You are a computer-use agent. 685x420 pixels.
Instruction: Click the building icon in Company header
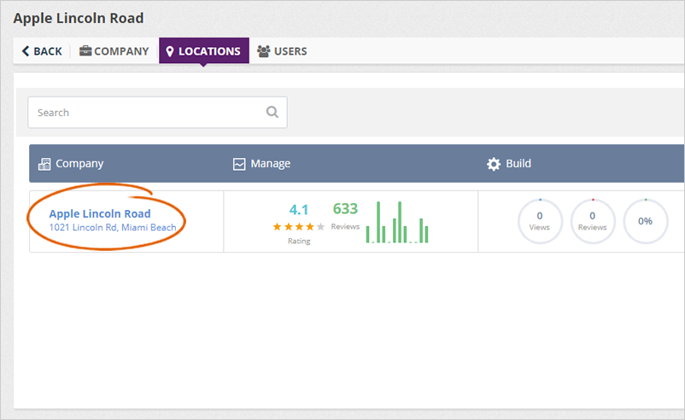coord(45,164)
